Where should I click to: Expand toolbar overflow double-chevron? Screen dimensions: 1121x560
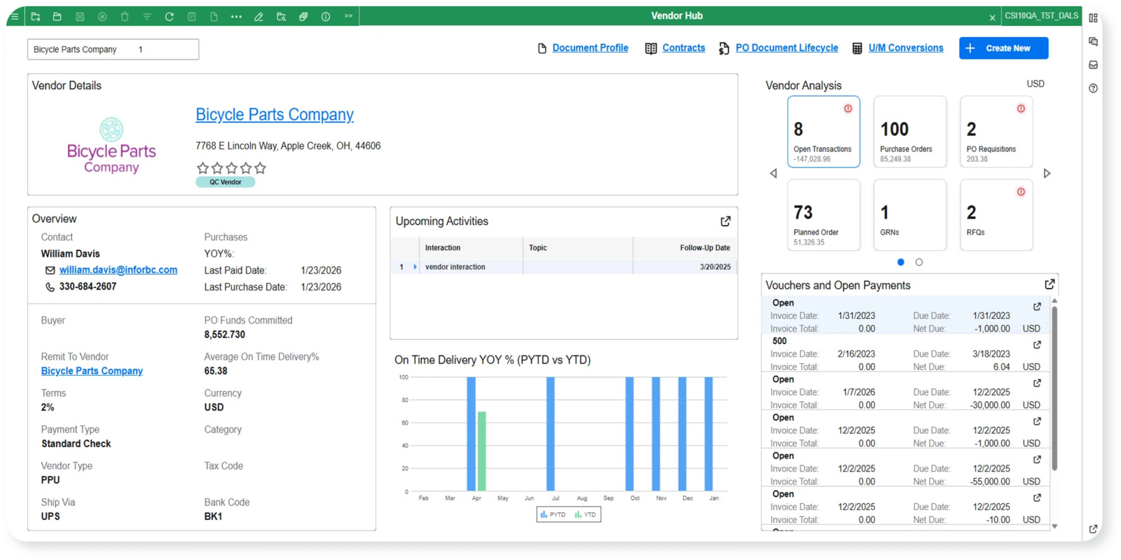pos(348,16)
